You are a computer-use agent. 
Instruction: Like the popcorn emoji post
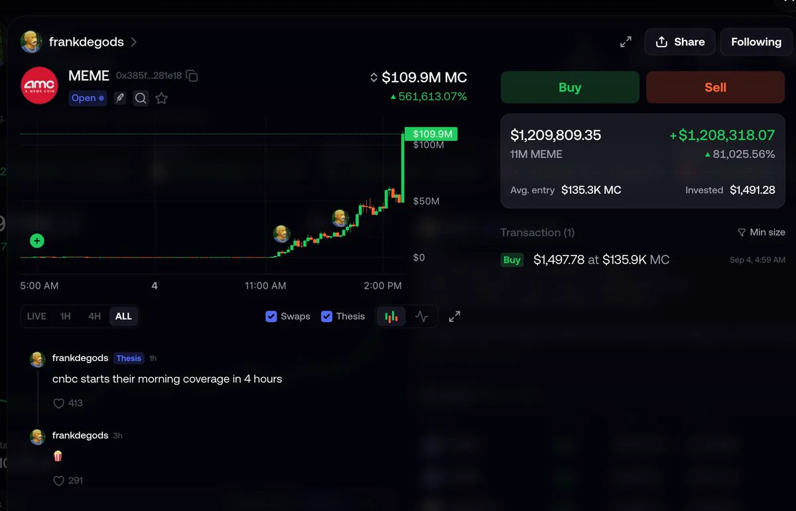tap(58, 480)
